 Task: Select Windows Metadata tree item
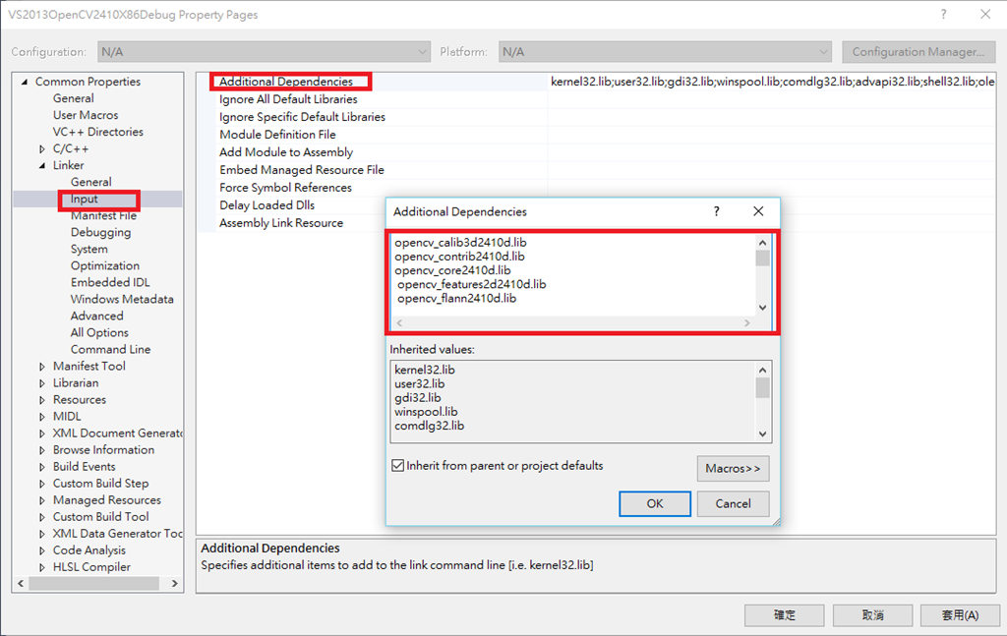pyautogui.click(x=122, y=299)
